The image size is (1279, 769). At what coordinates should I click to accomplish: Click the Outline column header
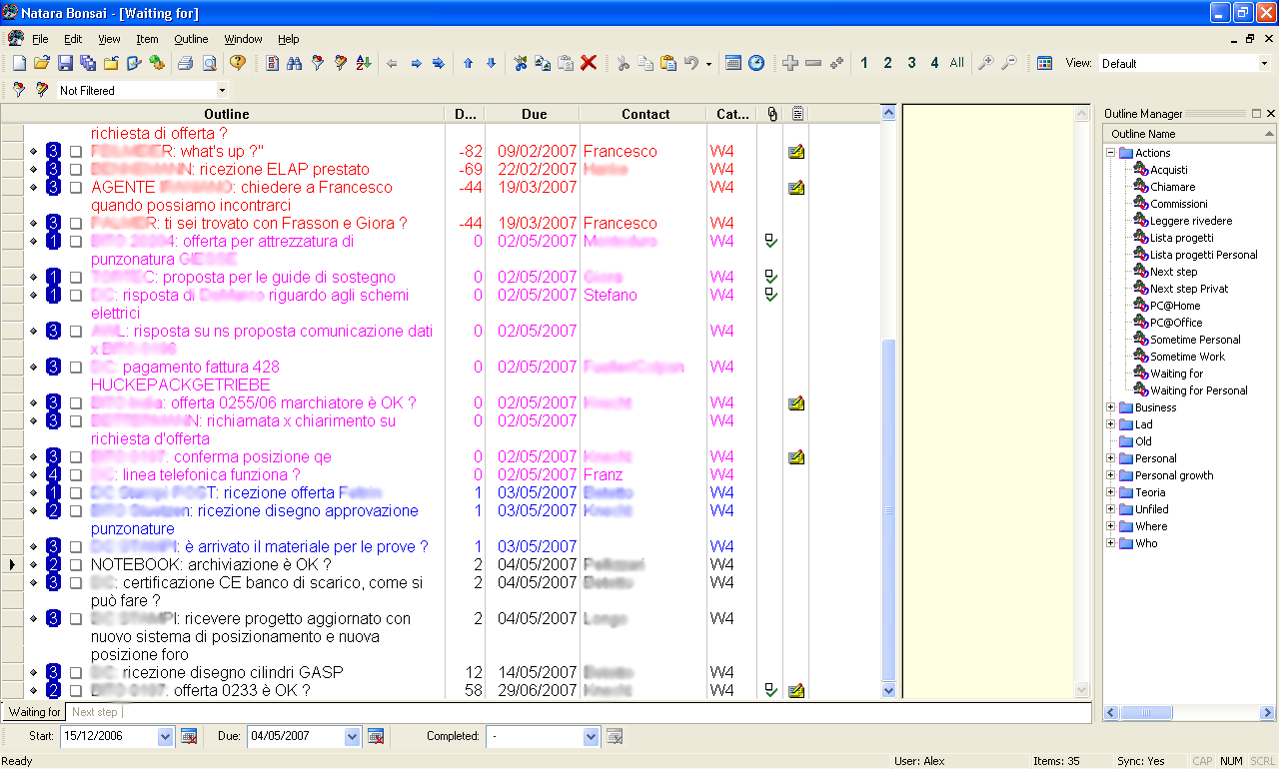click(x=226, y=114)
